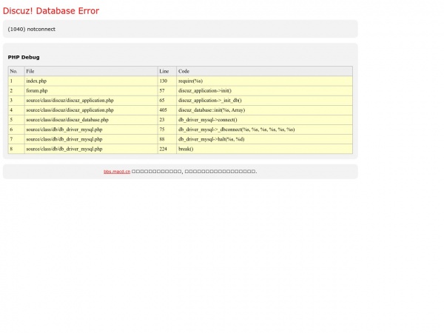Select the discuz_application.php cell in row 3
This screenshot has height=333, width=444.
tap(91, 100)
